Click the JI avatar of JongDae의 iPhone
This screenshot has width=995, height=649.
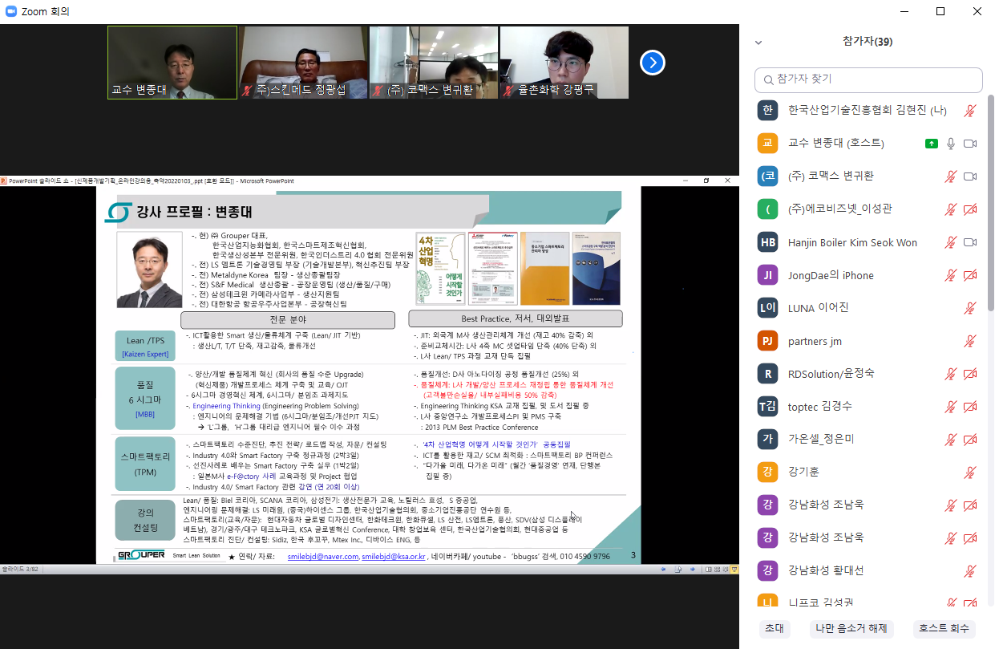(768, 275)
